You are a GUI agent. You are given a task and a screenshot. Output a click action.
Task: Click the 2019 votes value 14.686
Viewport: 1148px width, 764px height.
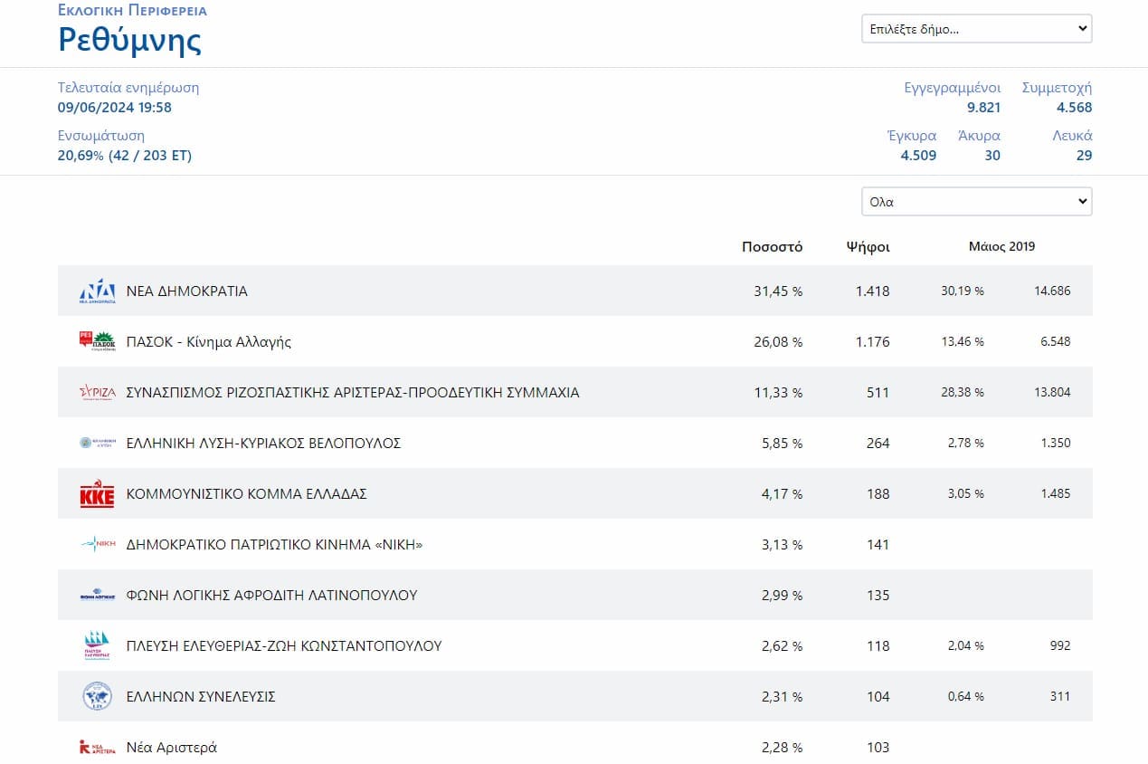click(1052, 291)
